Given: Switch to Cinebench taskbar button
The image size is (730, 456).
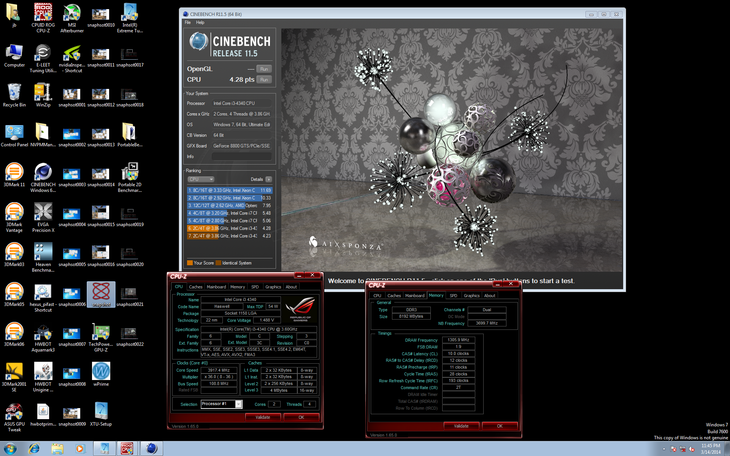Looking at the screenshot, I should pyautogui.click(x=151, y=449).
